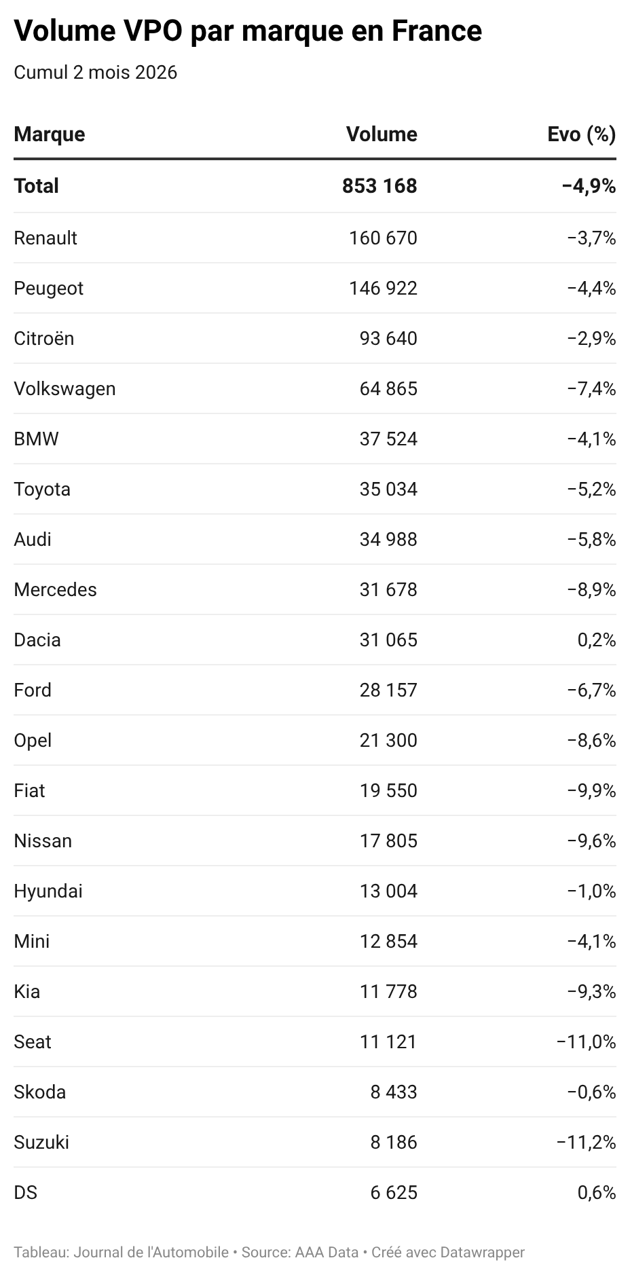Viewport: 630px width, 1275px height.
Task: Click the Dacia brand name
Action: 37,640
